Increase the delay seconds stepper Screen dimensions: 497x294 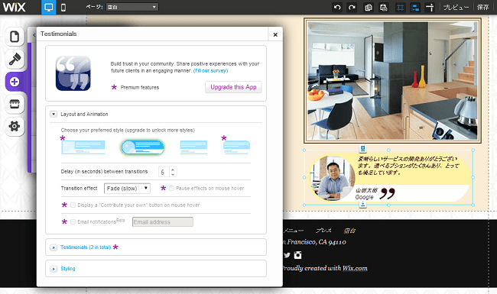click(173, 170)
